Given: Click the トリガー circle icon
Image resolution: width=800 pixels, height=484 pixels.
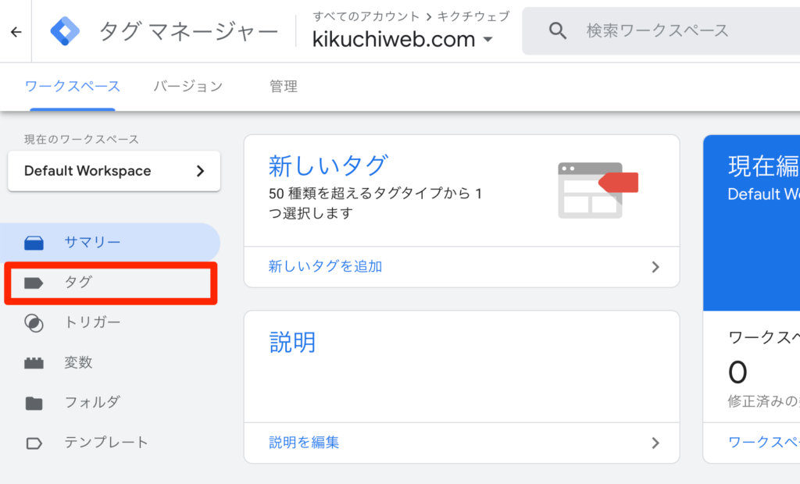Looking at the screenshot, I should point(34,323).
